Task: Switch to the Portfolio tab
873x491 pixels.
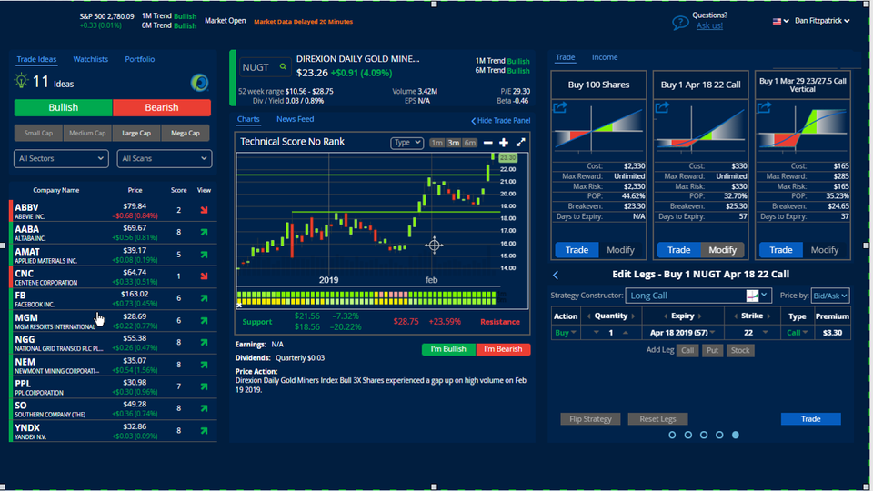Action: tap(140, 59)
